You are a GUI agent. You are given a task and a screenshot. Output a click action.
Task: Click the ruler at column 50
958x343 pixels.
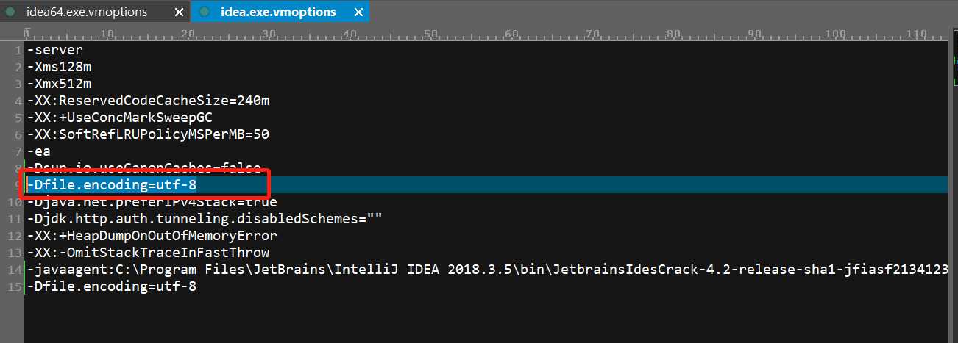point(430,34)
